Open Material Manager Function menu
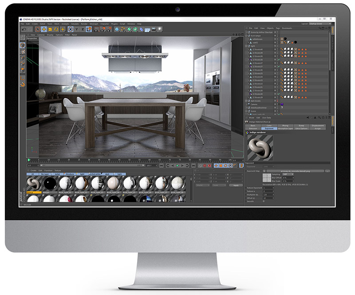Image resolution: width=355 pixels, height=295 pixels. point(48,170)
